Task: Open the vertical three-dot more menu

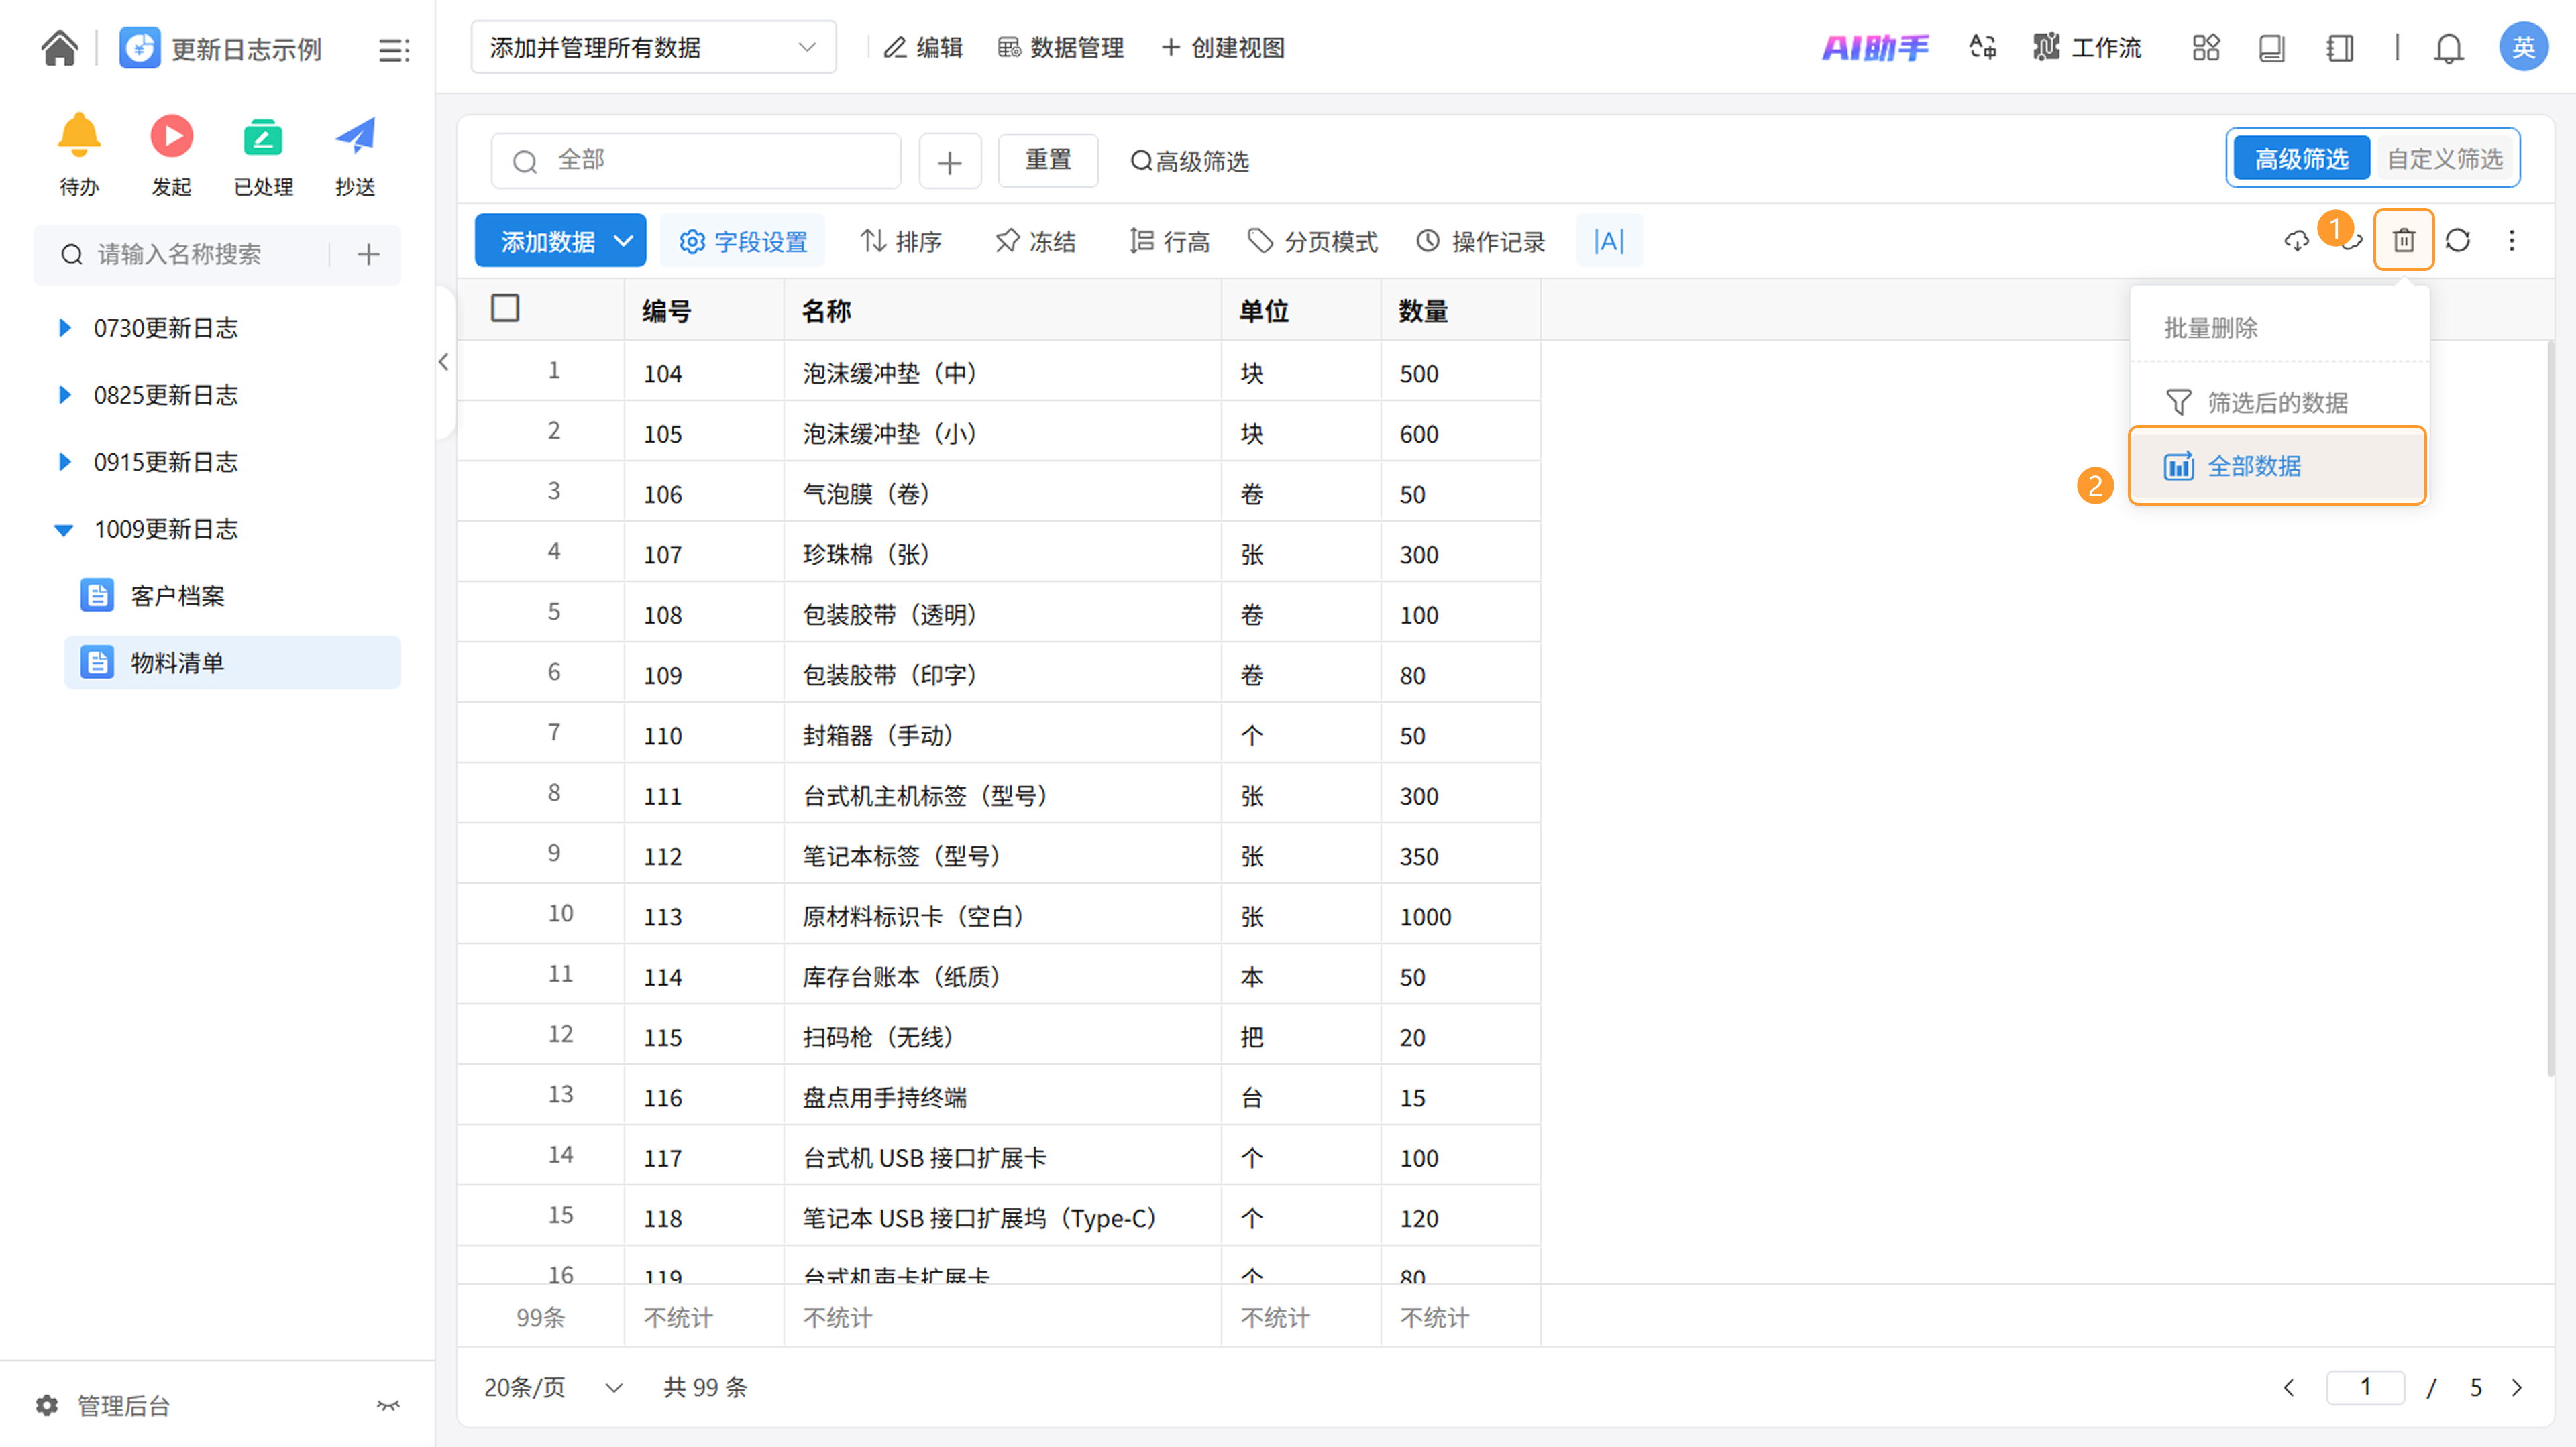Action: coord(2511,241)
